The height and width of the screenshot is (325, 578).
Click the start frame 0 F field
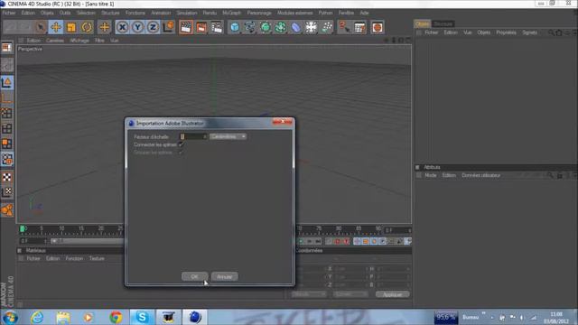[33, 241]
